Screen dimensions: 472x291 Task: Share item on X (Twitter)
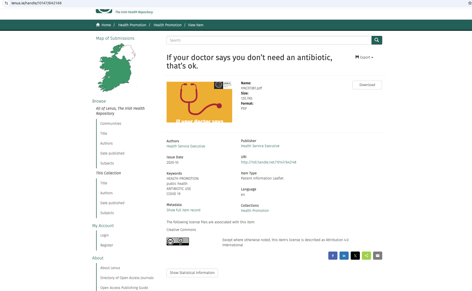[355, 256]
